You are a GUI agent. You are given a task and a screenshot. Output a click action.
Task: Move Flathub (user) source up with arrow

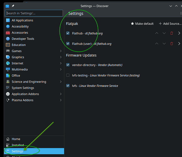(157, 44)
